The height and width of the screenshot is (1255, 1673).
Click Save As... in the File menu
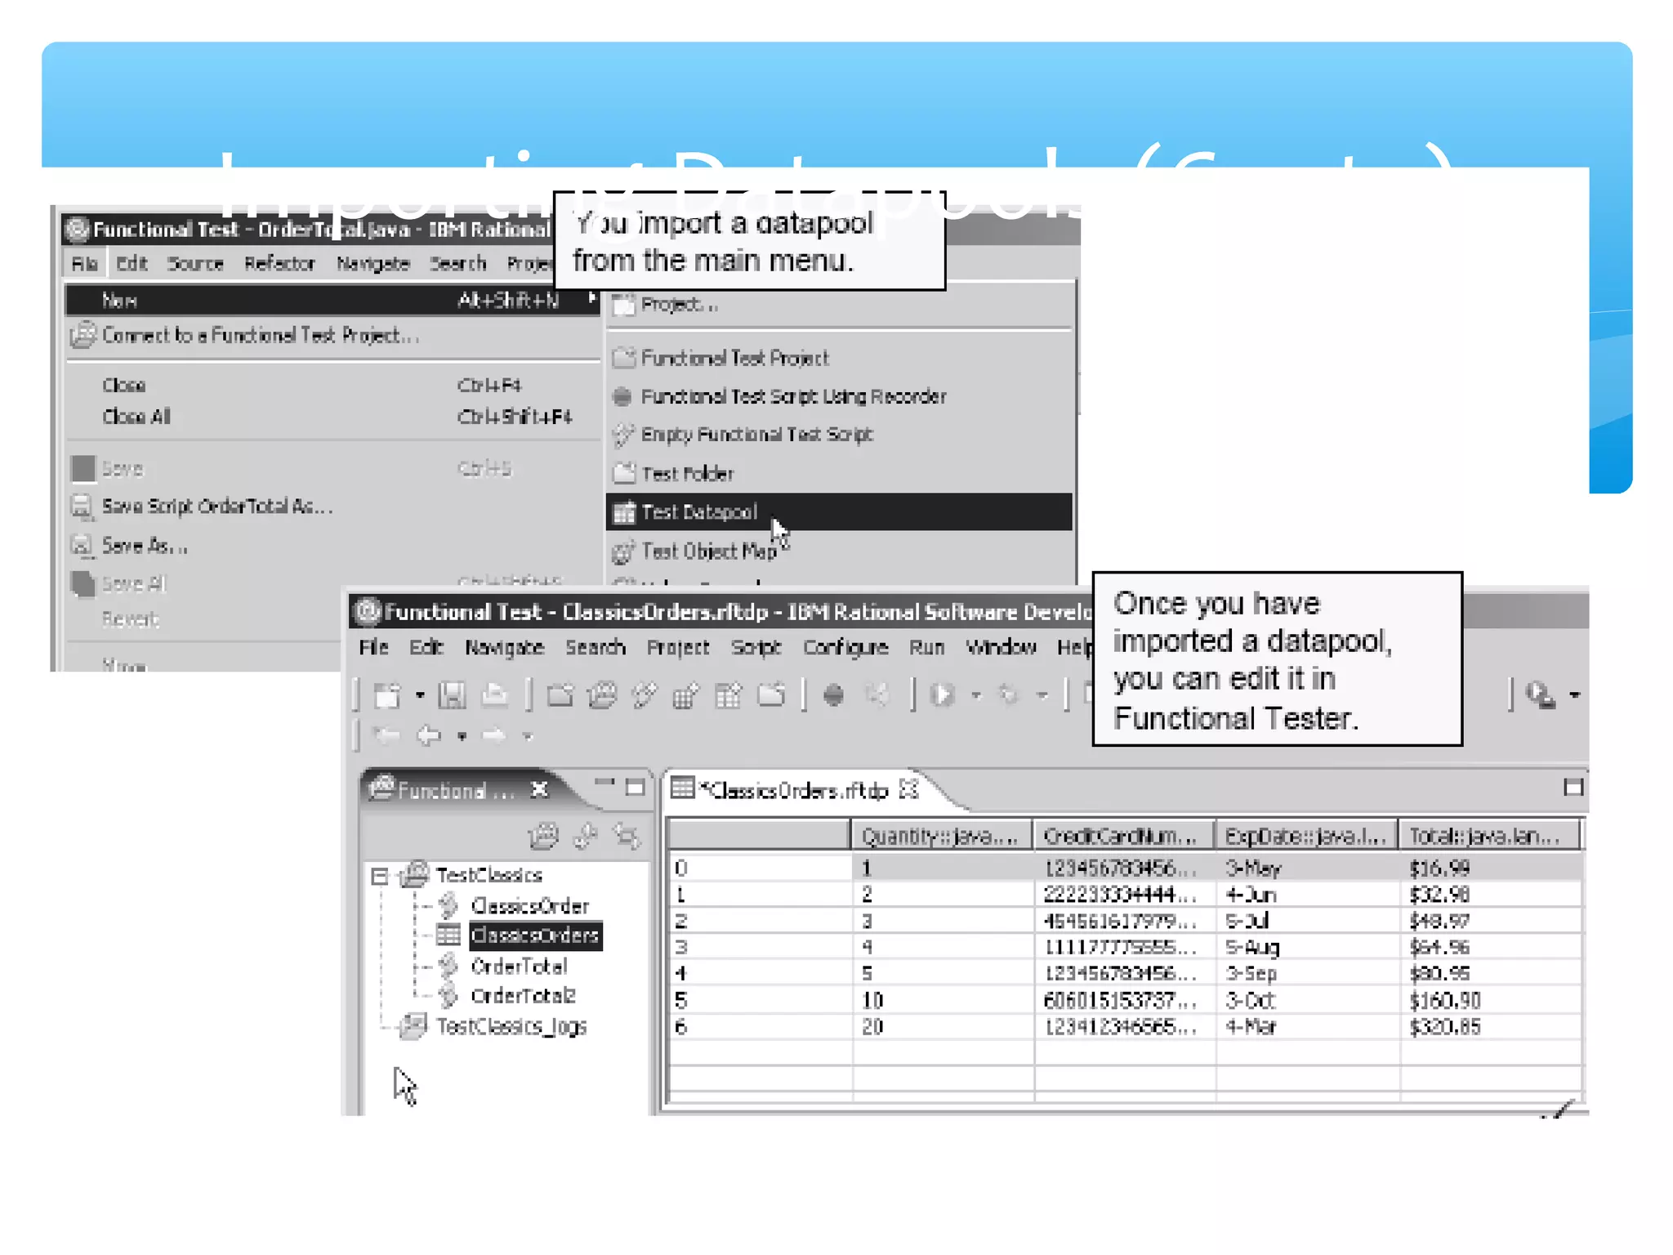point(333,545)
